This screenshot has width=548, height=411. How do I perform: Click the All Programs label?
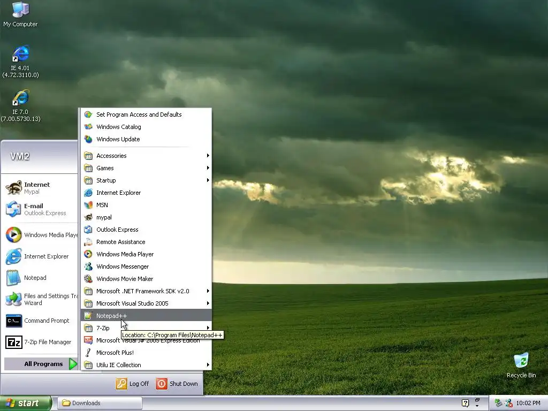43,364
